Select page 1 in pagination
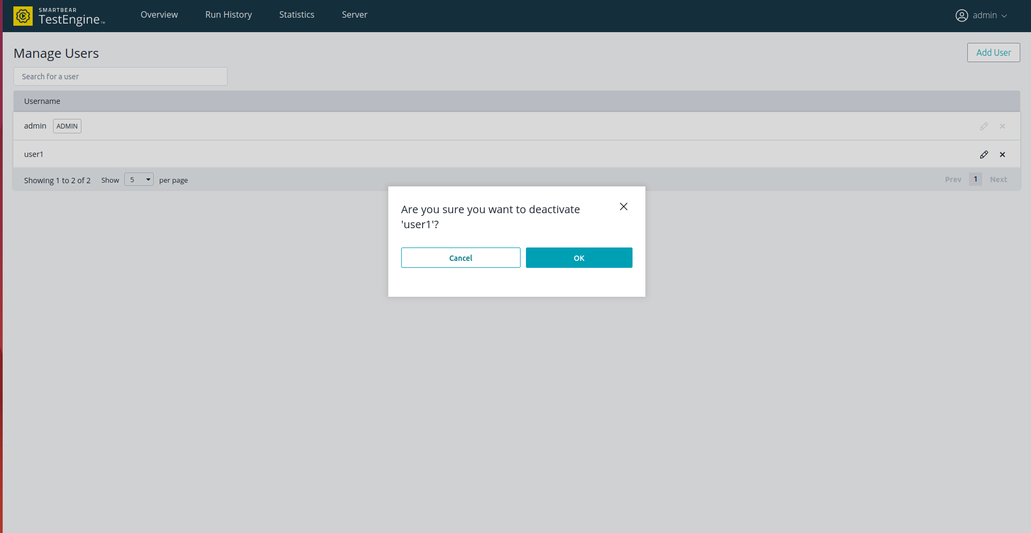1031x533 pixels. (975, 179)
